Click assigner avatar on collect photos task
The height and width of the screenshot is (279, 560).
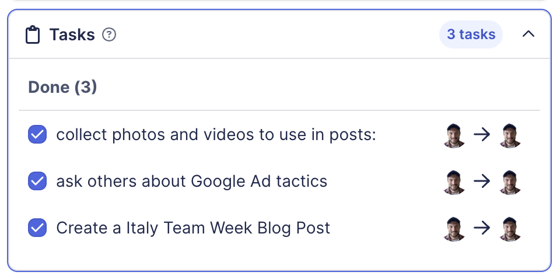pyautogui.click(x=454, y=136)
